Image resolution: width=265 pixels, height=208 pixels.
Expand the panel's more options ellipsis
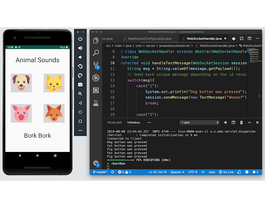[x=149, y=123]
